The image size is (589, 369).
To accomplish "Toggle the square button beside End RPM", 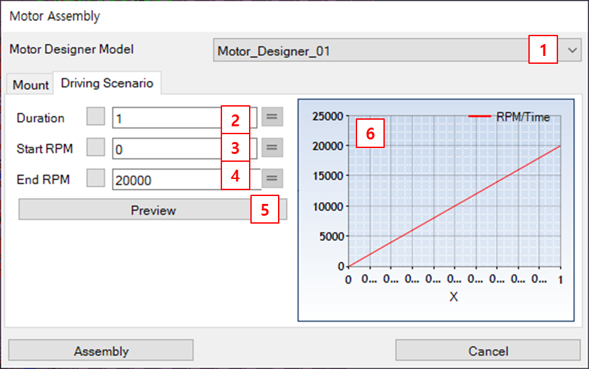I will pyautogui.click(x=96, y=178).
